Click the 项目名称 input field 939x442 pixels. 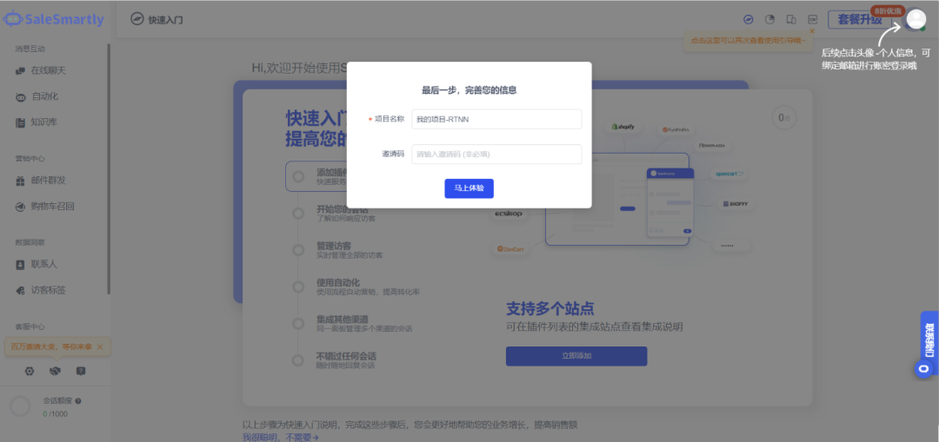click(x=496, y=119)
